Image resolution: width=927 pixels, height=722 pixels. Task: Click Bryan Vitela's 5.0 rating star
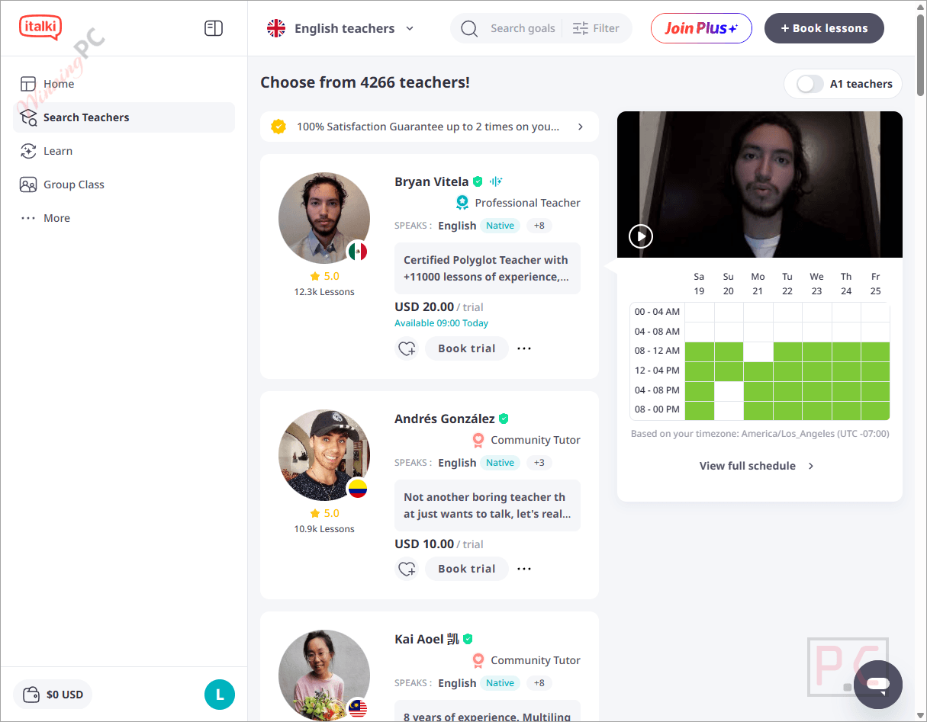click(x=315, y=276)
